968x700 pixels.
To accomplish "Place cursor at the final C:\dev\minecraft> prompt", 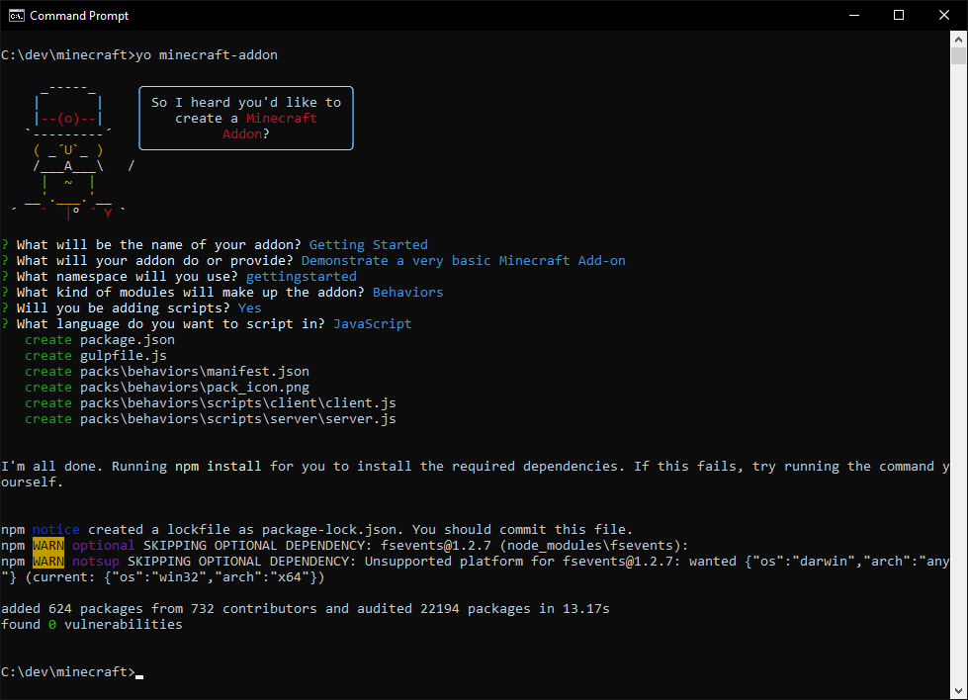I will pyautogui.click(x=139, y=672).
